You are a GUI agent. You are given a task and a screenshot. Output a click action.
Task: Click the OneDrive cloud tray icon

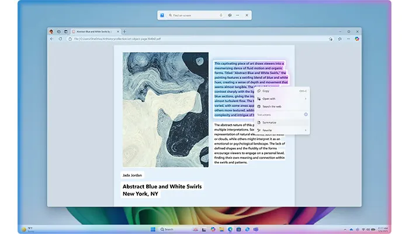click(351, 229)
